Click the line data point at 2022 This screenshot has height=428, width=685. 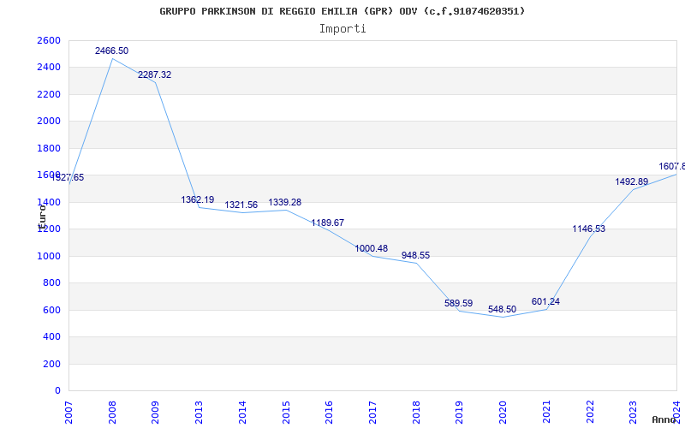pyautogui.click(x=590, y=236)
